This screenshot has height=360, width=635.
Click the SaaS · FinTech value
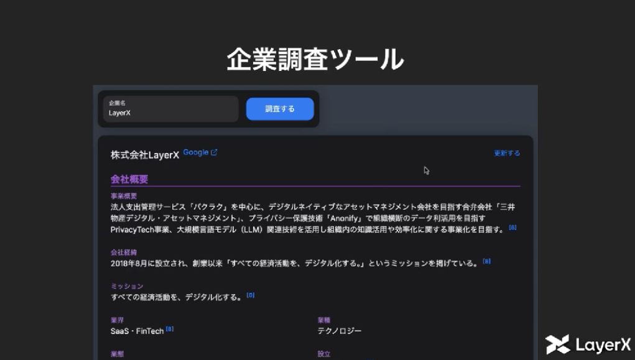(137, 331)
